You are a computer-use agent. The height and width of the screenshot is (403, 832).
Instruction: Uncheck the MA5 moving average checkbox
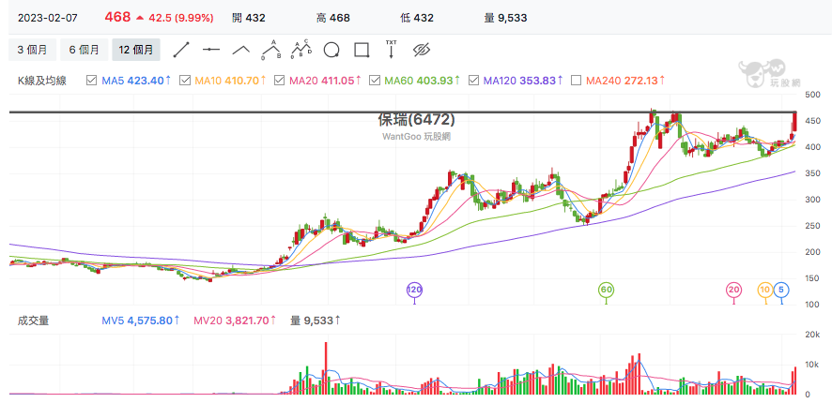(x=91, y=81)
